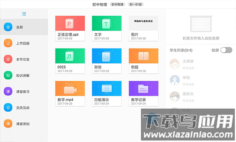Select student 高彬杰's avatar

[x=175, y=96]
